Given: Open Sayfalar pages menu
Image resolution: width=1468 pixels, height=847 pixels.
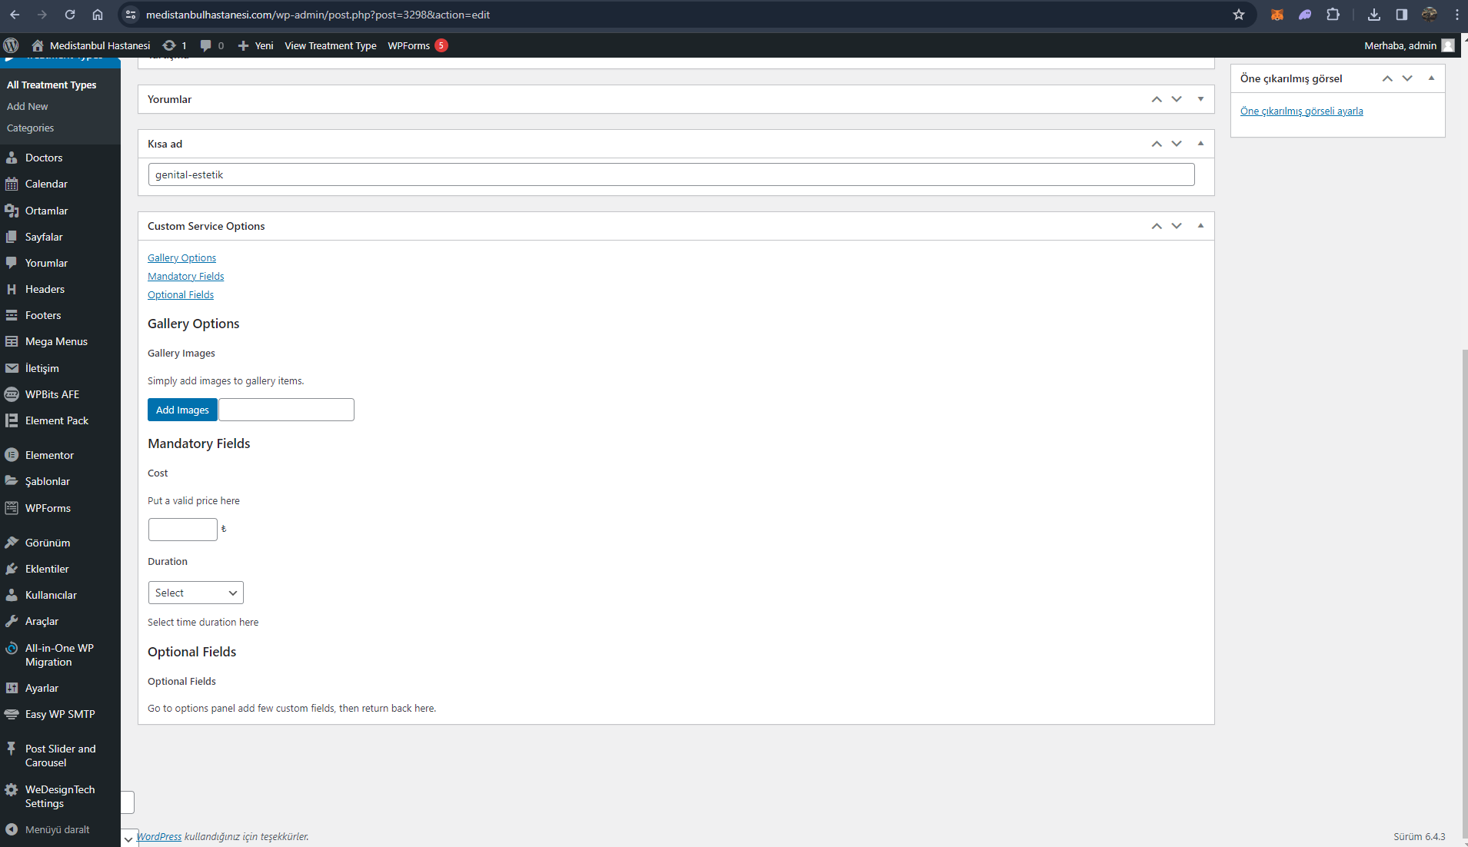Looking at the screenshot, I should (44, 237).
